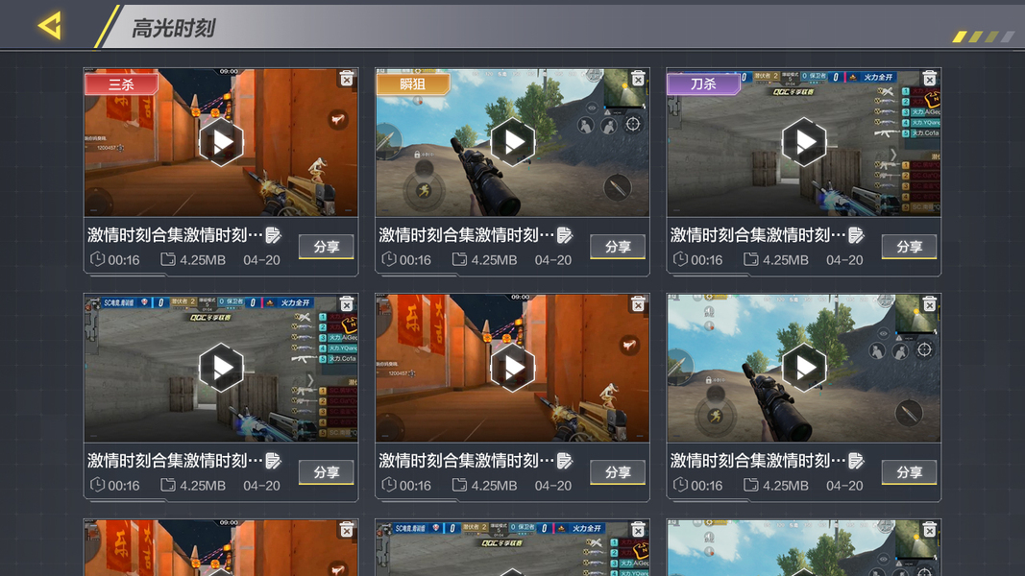Screen dimensions: 1025x576
Task: Delete the 刀杀 highlight clip
Action: tap(930, 79)
